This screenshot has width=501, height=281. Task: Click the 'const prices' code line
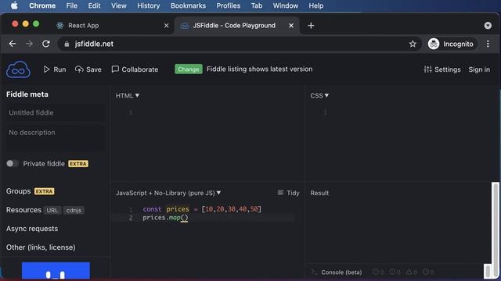coord(202,209)
